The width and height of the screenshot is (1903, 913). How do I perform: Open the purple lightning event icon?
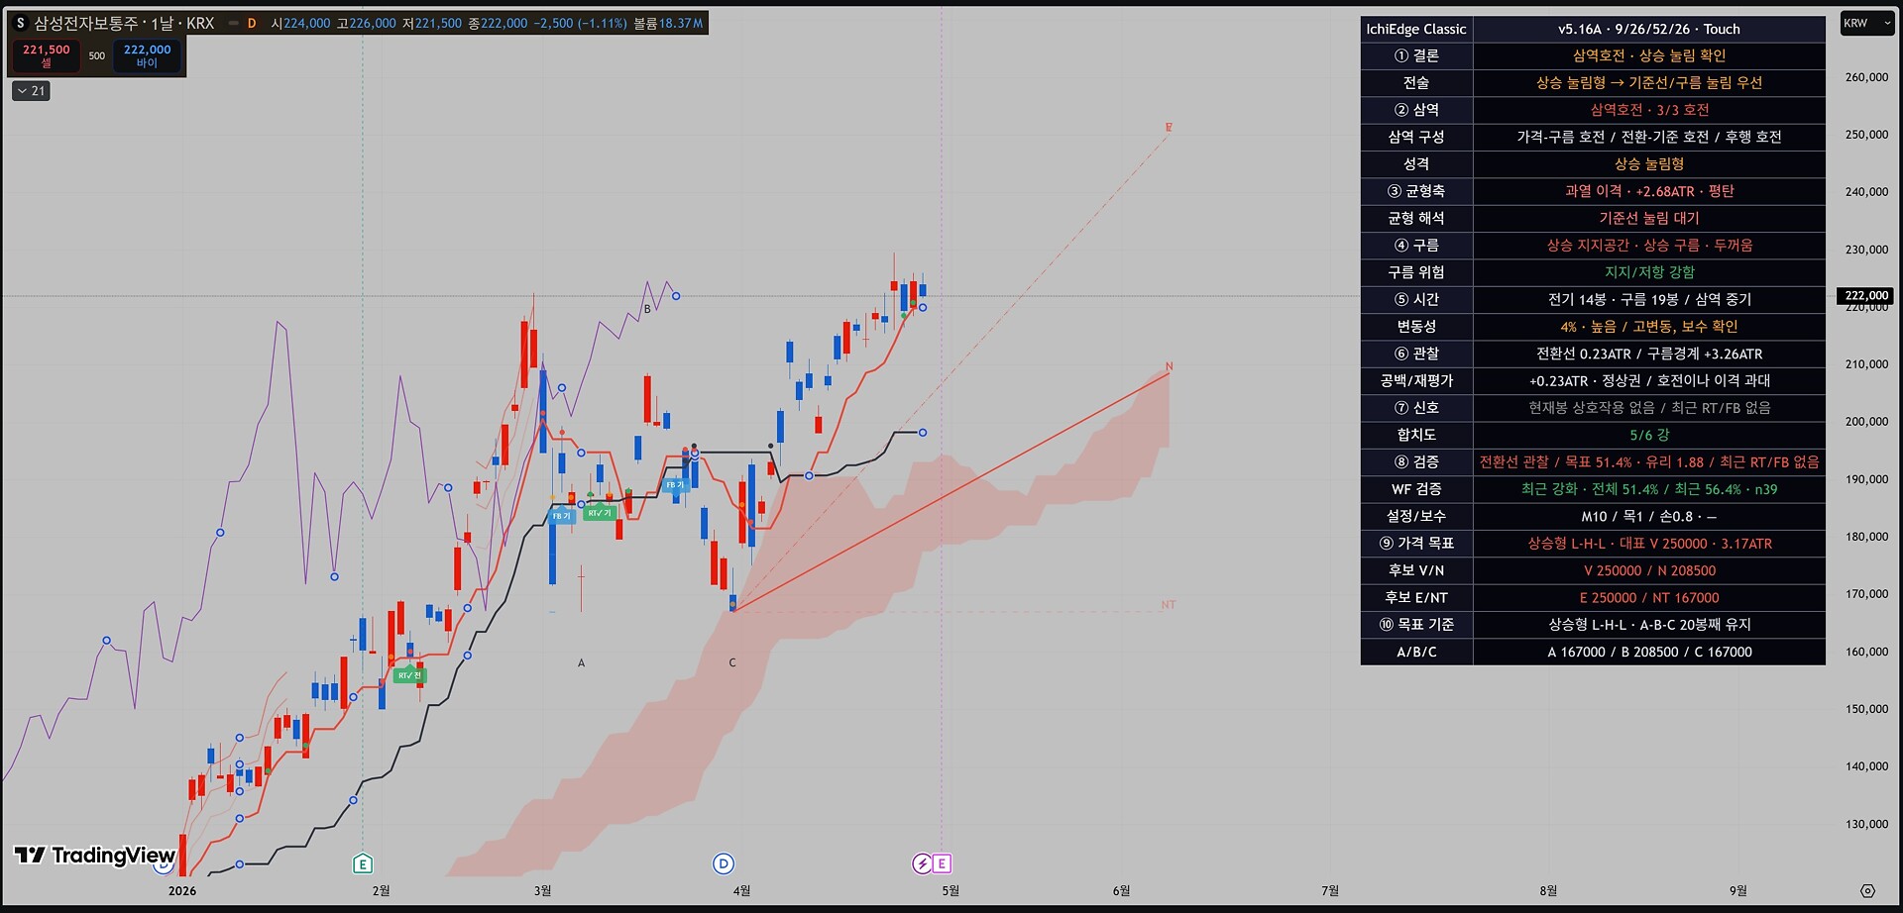pos(922,863)
